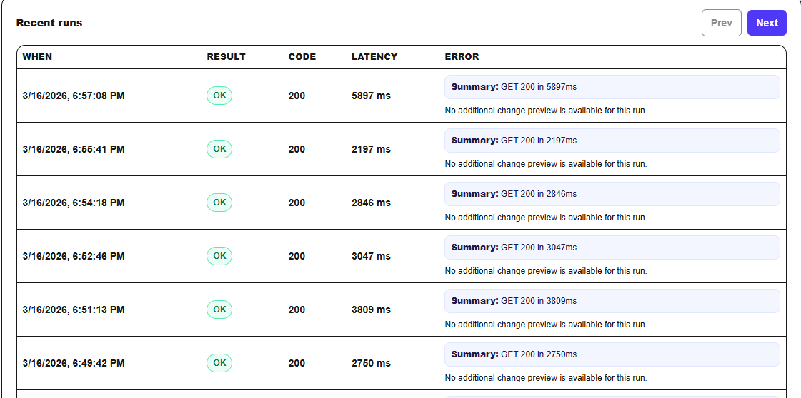Image resolution: width=801 pixels, height=398 pixels.
Task: Click OK badge for 6:54:18 PM run
Action: [219, 203]
